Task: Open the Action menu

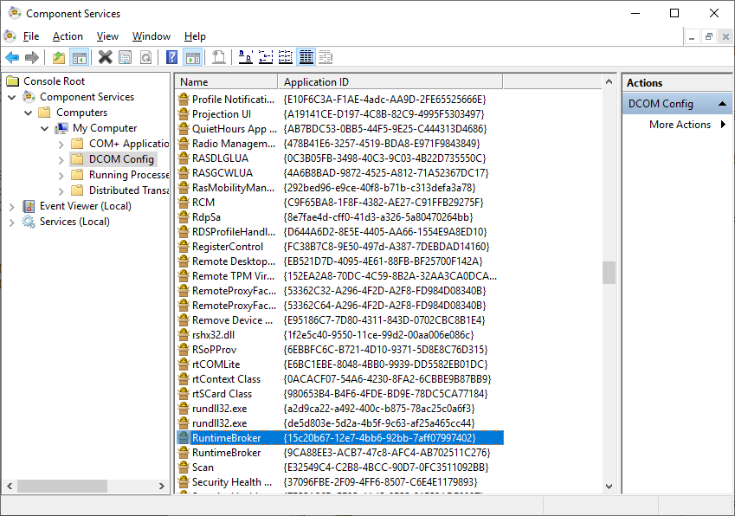Action: [68, 36]
